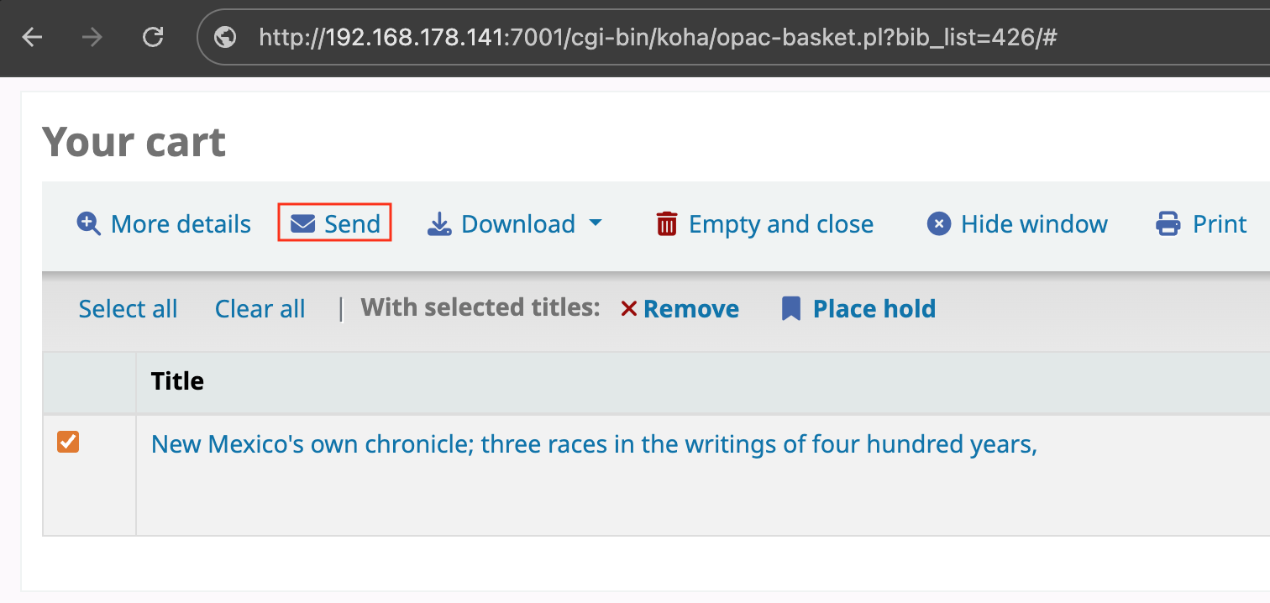
Task: Reload the page with the refresh button
Action: click(x=153, y=37)
